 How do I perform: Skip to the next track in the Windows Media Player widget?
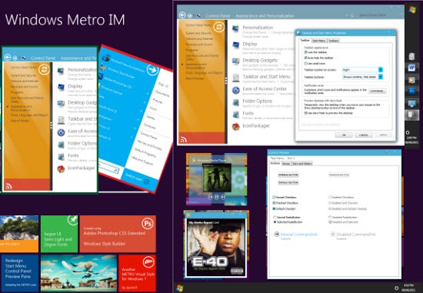tap(223, 197)
